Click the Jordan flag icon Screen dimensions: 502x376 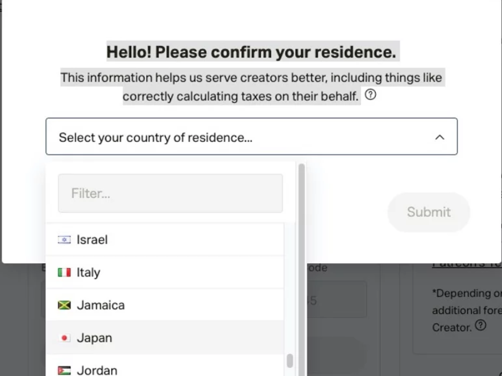tap(64, 370)
